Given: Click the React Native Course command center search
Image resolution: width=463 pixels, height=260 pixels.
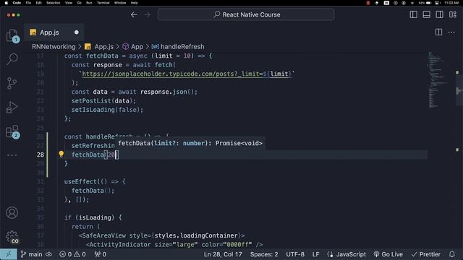Looking at the screenshot, I should point(246,14).
